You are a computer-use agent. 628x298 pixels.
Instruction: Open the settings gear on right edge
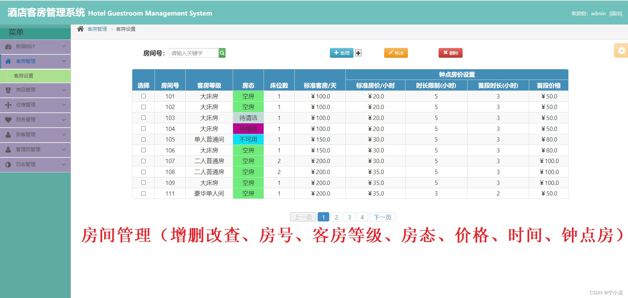coord(621,50)
